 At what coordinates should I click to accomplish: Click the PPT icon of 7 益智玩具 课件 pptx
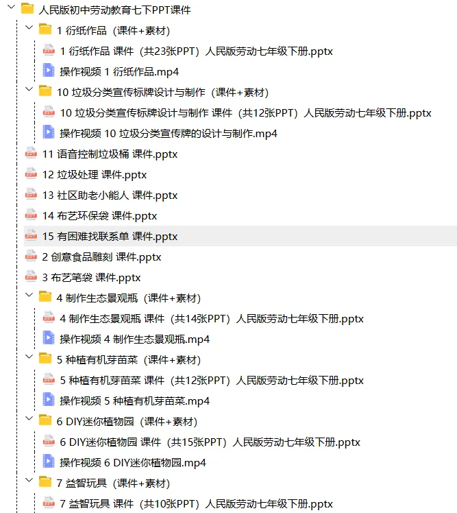[x=49, y=503]
